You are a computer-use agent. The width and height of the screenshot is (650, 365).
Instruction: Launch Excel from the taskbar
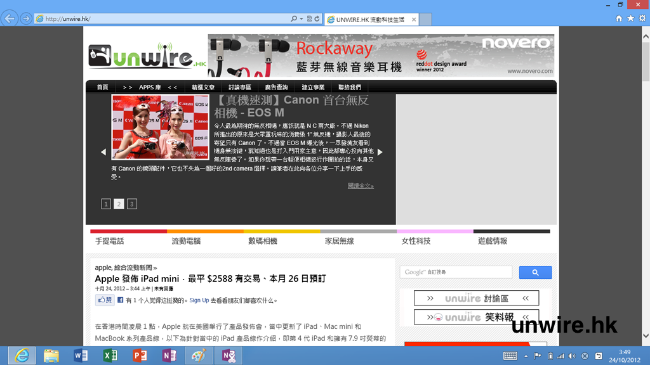[110, 355]
